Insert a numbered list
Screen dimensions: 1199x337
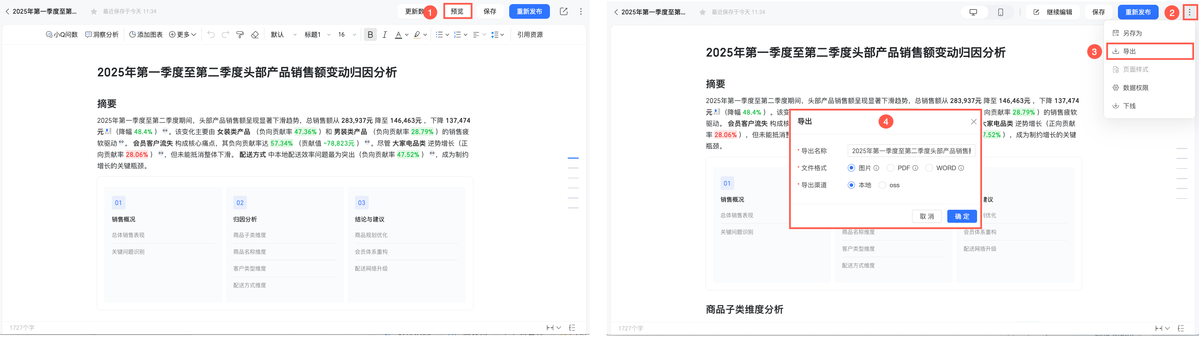[457, 35]
